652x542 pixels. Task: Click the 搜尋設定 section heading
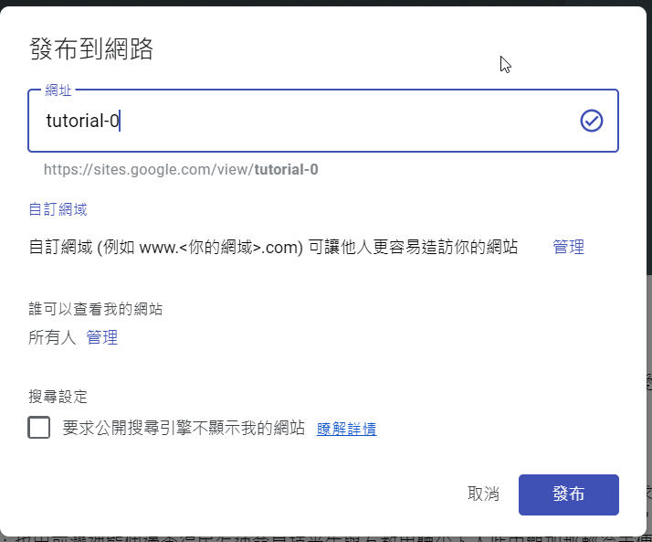[x=58, y=397]
